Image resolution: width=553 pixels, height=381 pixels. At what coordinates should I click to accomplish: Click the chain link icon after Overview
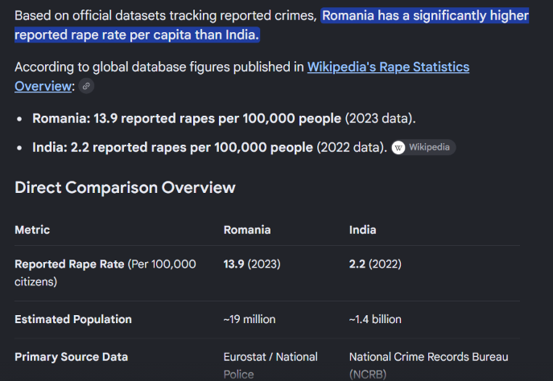[x=86, y=86]
